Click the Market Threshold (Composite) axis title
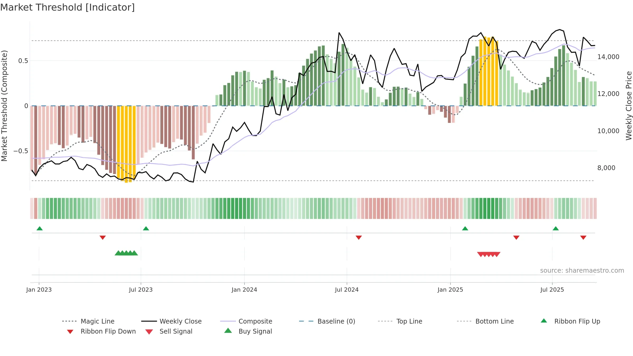Viewport: 633px width, 356px height. coord(4,106)
